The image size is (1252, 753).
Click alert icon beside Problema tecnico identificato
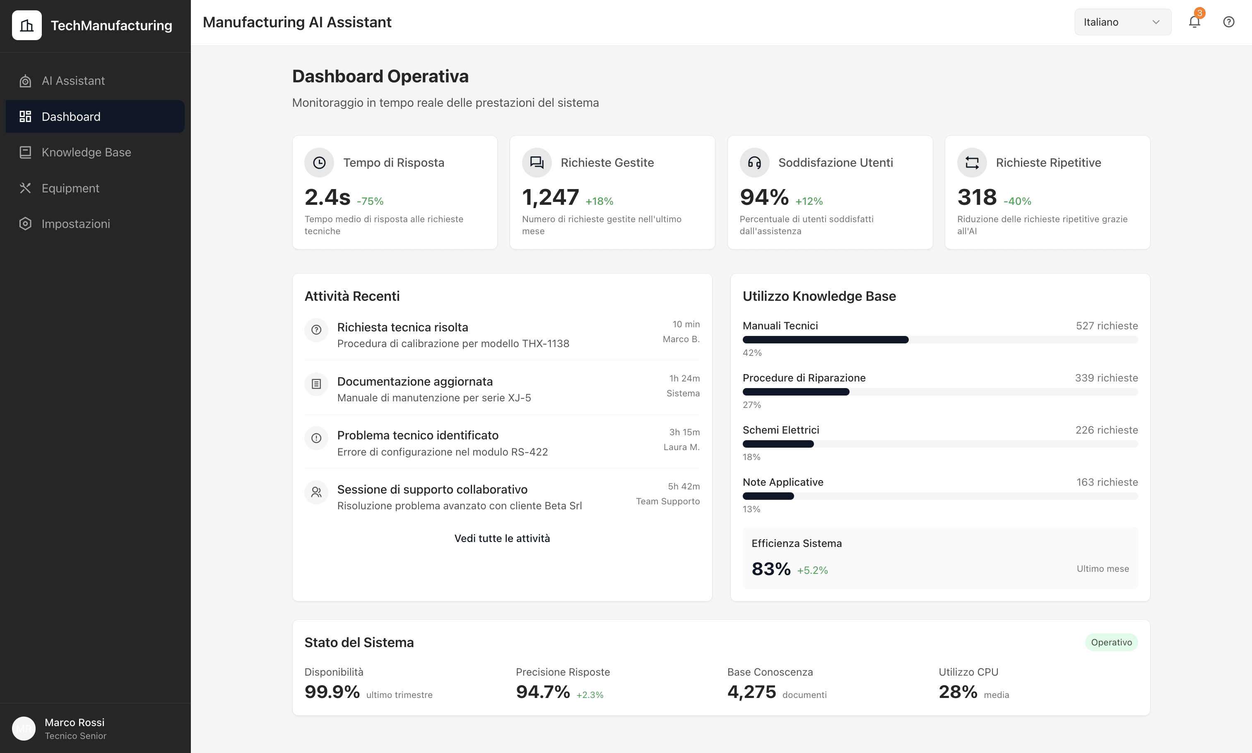(316, 438)
